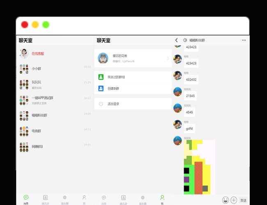
Task: Click the 发送 send button
Action: tap(243, 200)
